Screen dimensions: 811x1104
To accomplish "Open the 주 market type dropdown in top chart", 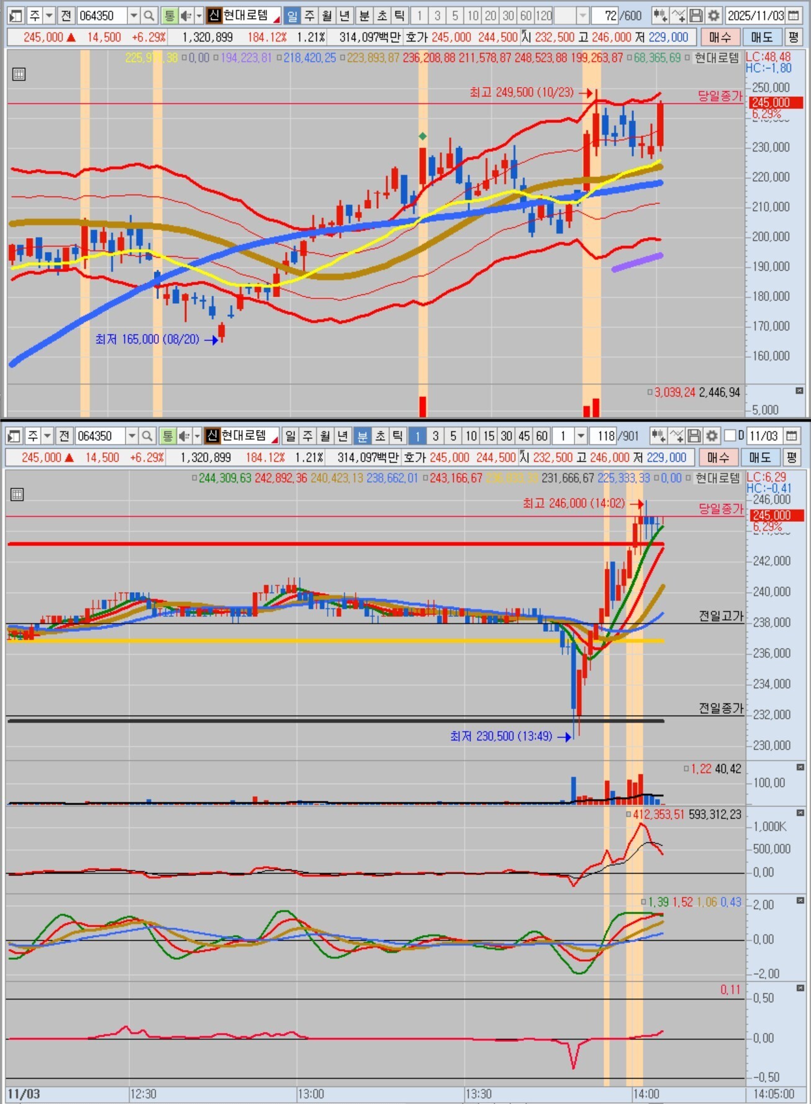I will [x=49, y=16].
